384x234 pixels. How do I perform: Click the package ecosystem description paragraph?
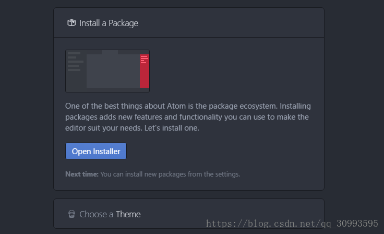pos(188,117)
